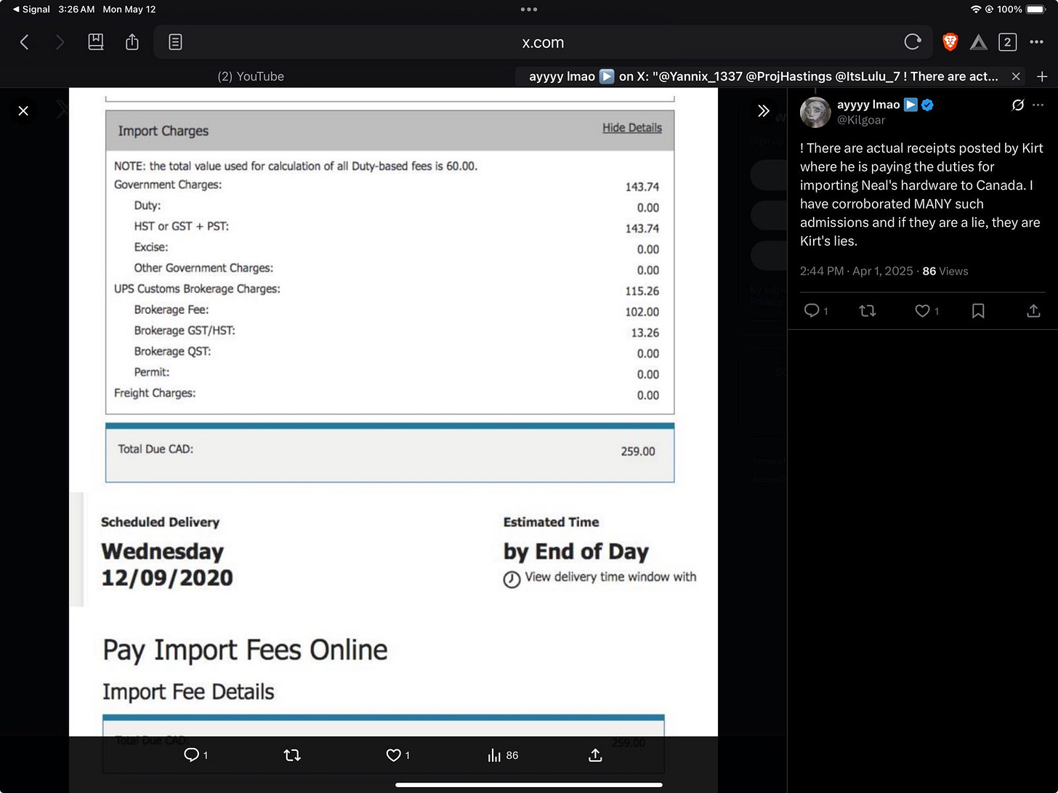Close the image viewer with X
The image size is (1058, 793).
point(23,110)
